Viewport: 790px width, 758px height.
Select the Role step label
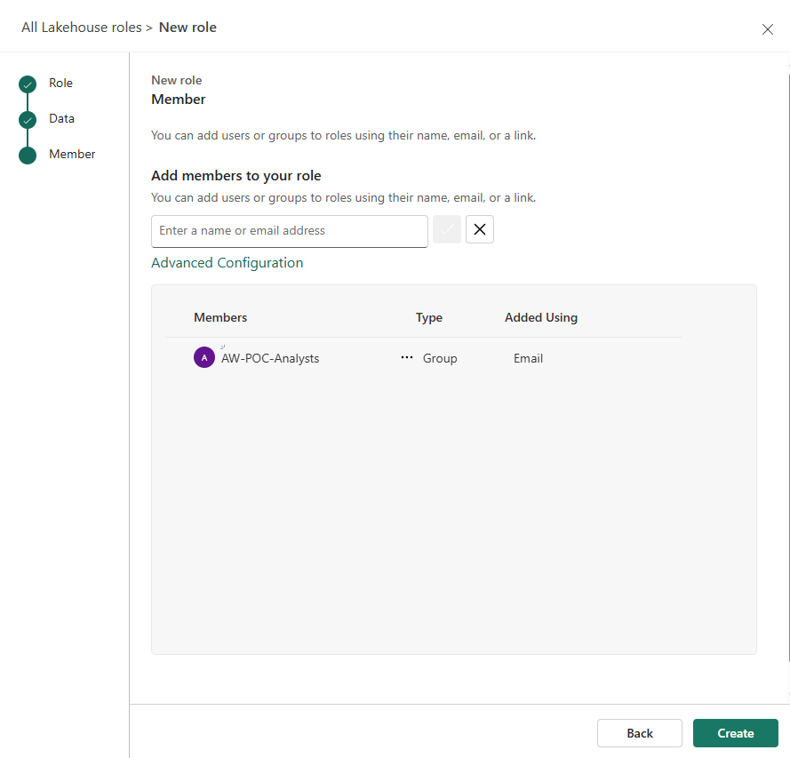tap(60, 84)
